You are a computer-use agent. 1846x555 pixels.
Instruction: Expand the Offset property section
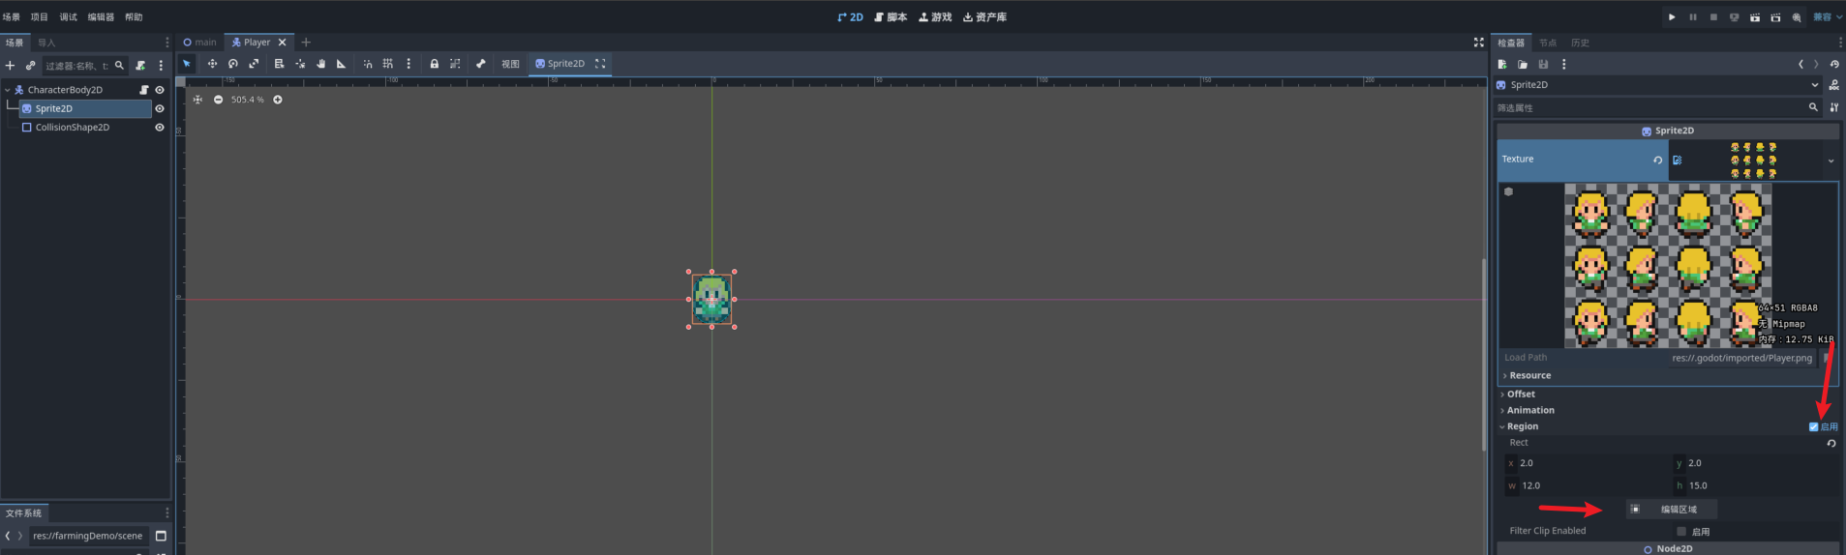[x=1521, y=394]
